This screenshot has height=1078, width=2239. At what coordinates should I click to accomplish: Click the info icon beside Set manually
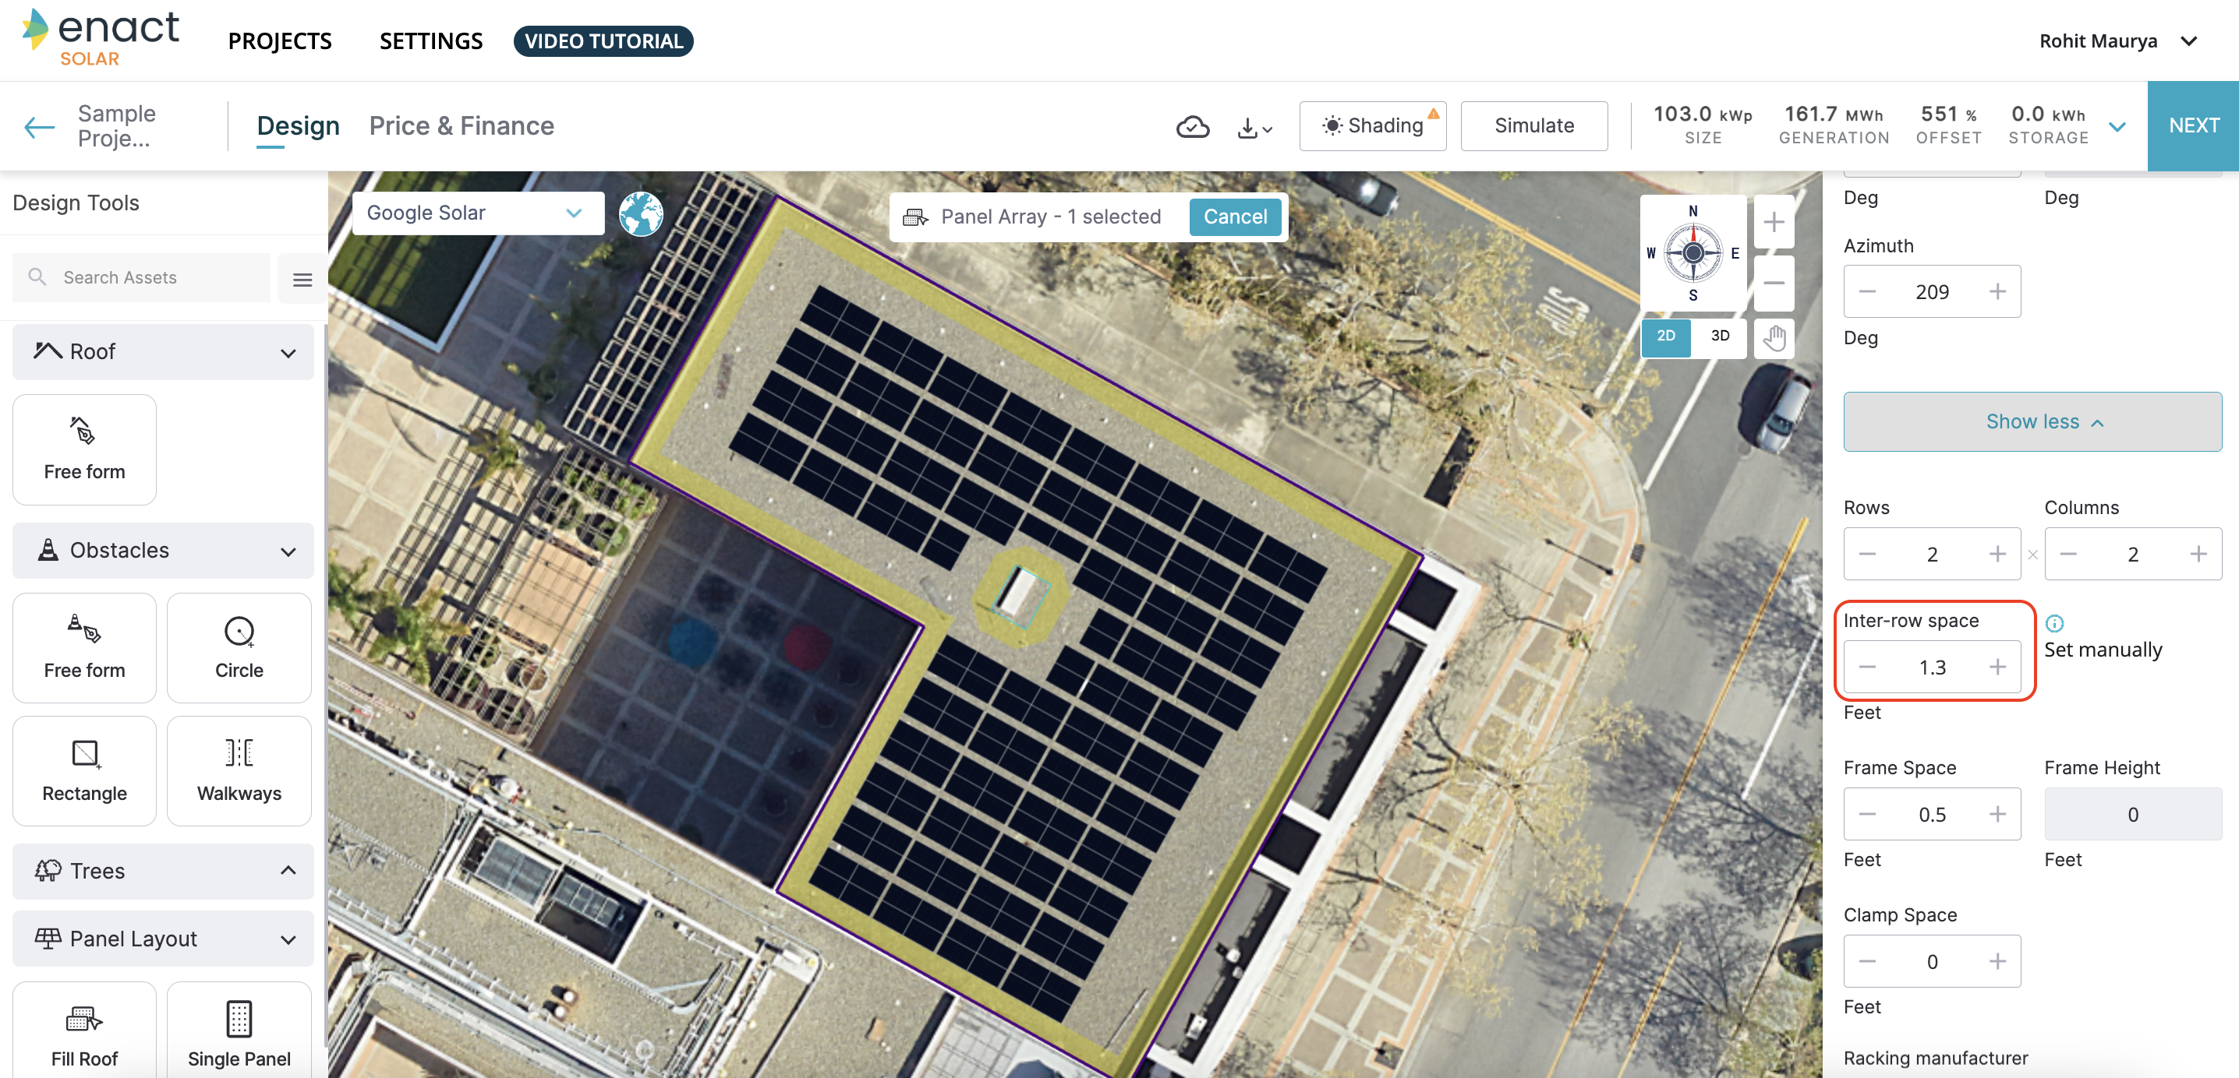(x=2054, y=623)
